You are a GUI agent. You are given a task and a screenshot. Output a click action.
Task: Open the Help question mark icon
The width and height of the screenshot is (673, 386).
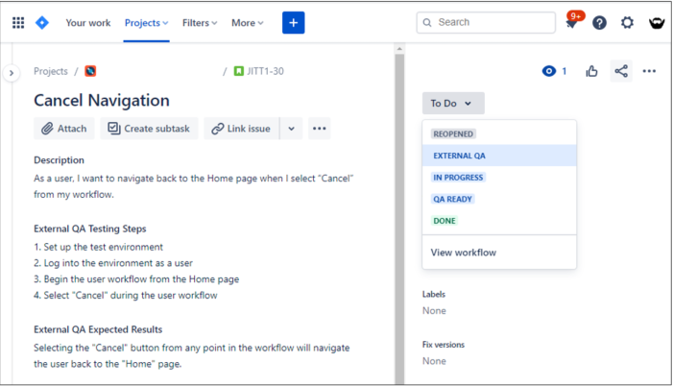(x=599, y=23)
